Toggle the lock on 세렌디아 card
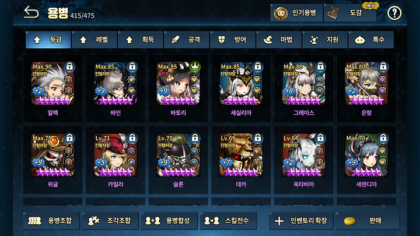The width and height of the screenshot is (420, 236). pos(383,138)
